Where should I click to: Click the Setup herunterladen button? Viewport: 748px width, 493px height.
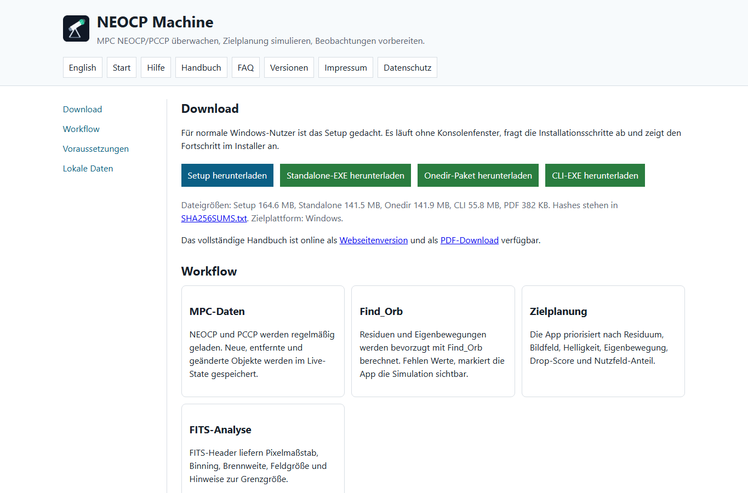click(x=227, y=175)
